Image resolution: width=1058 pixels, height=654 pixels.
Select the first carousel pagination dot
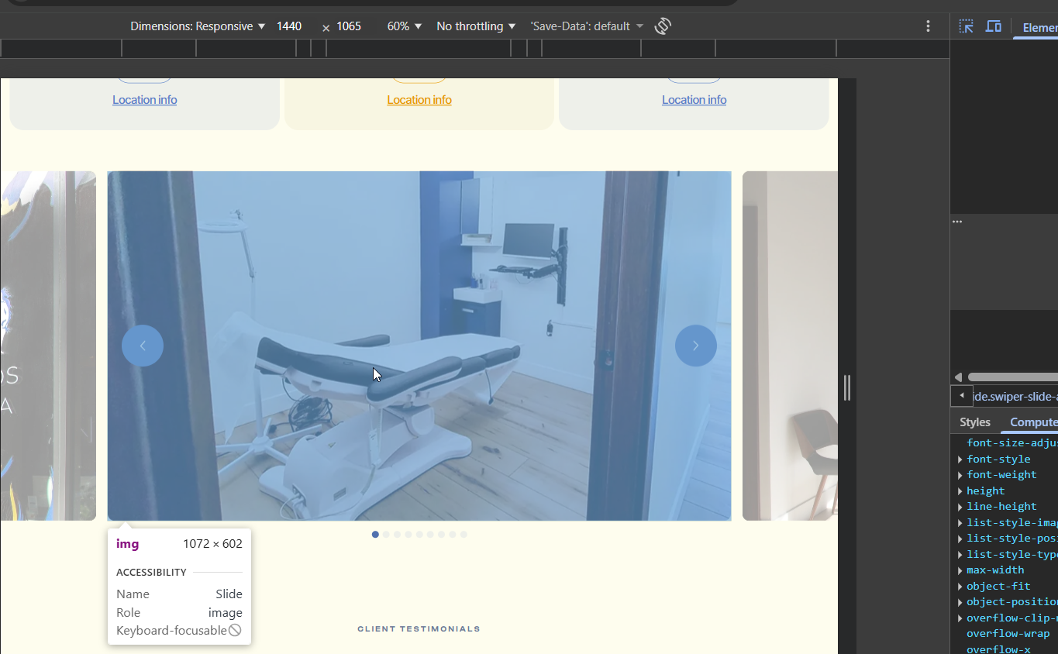tap(375, 535)
